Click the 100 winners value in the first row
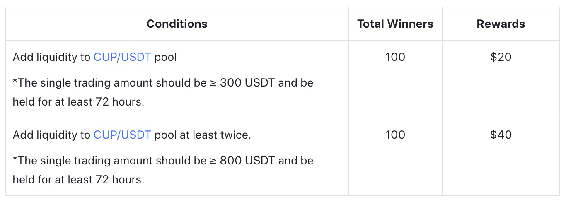Screen dimensions: 566x202 click(x=395, y=57)
